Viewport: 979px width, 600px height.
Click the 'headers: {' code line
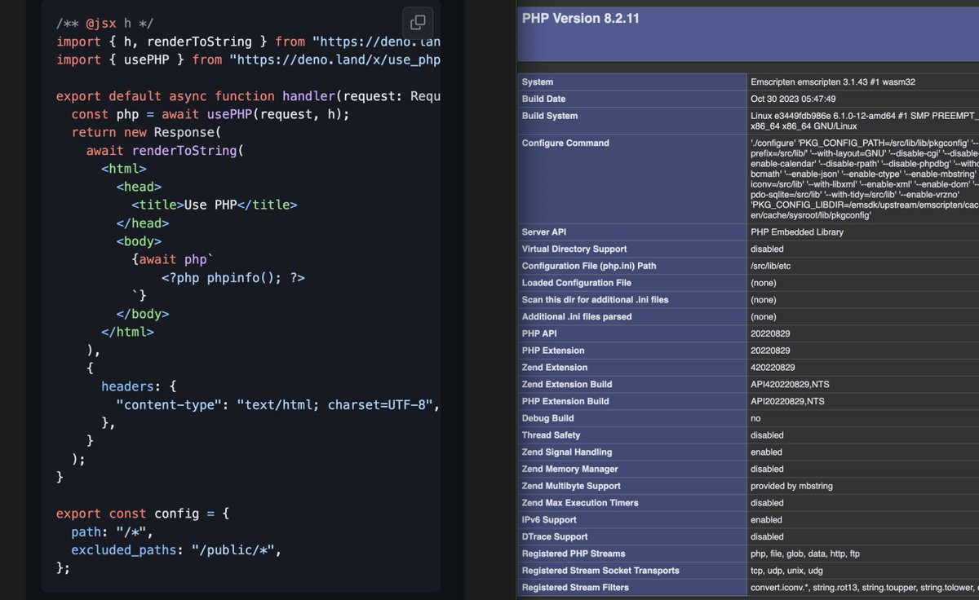click(x=139, y=386)
